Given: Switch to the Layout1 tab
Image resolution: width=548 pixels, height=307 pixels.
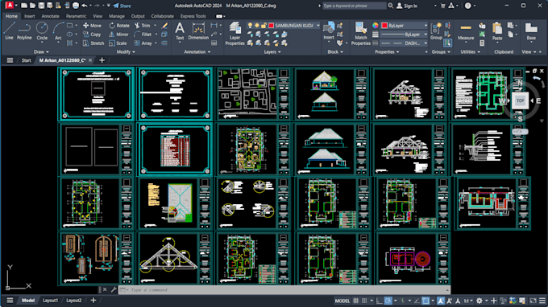Looking at the screenshot, I should click(x=50, y=301).
